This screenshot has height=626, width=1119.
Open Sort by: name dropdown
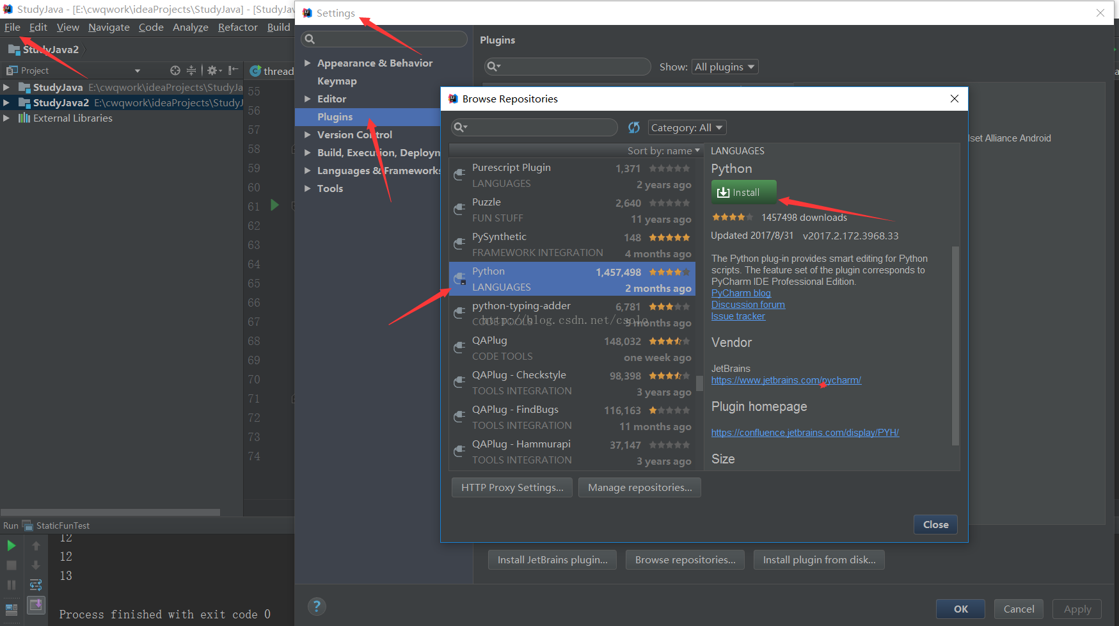[x=663, y=150]
